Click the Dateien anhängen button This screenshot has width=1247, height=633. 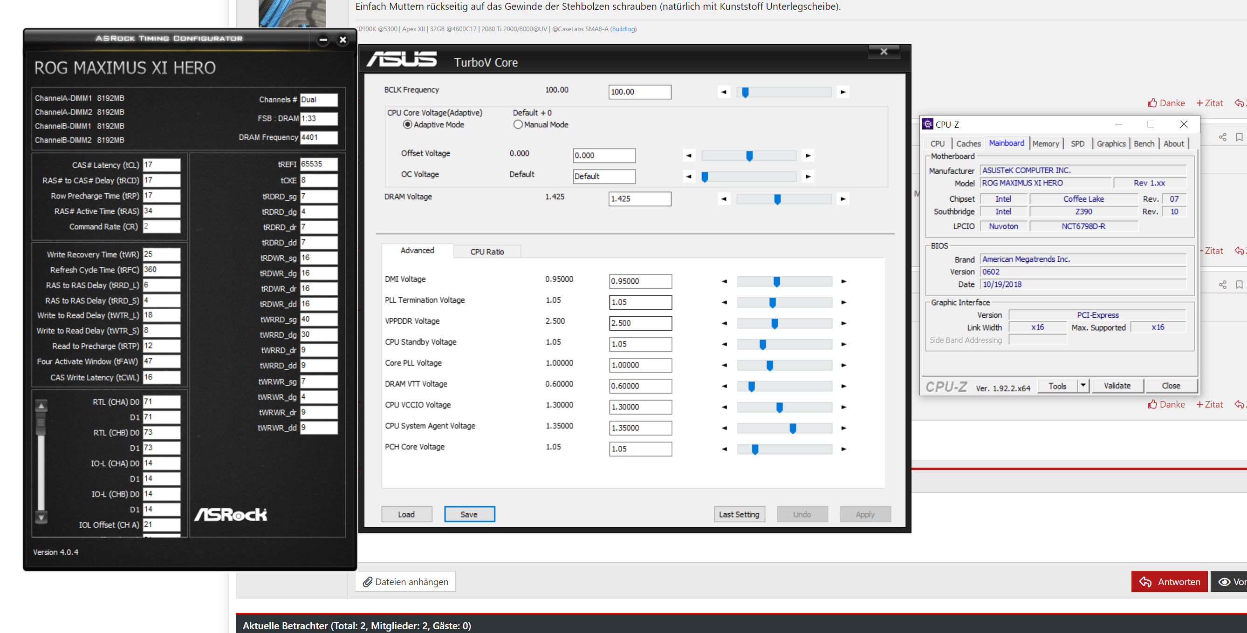pos(406,582)
